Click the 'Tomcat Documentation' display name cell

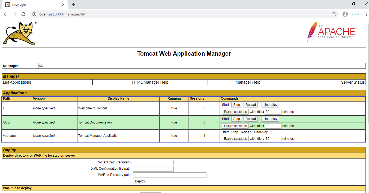118,122
